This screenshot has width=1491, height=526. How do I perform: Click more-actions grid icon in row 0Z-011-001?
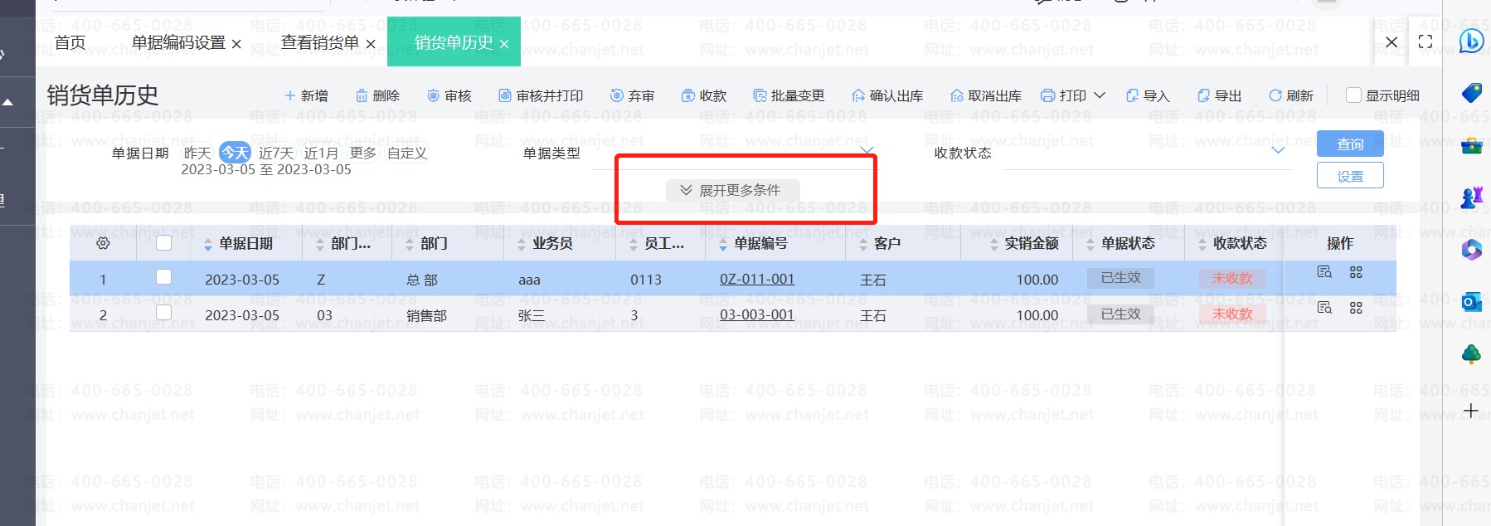click(x=1356, y=272)
